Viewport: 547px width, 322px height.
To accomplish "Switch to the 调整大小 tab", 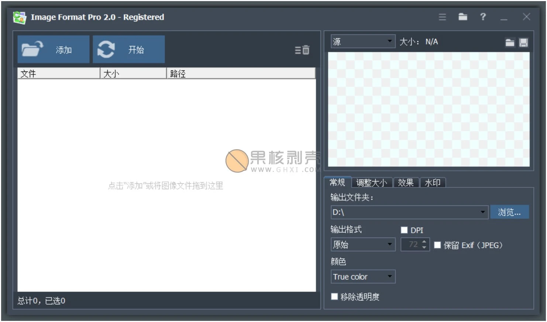I will [372, 182].
